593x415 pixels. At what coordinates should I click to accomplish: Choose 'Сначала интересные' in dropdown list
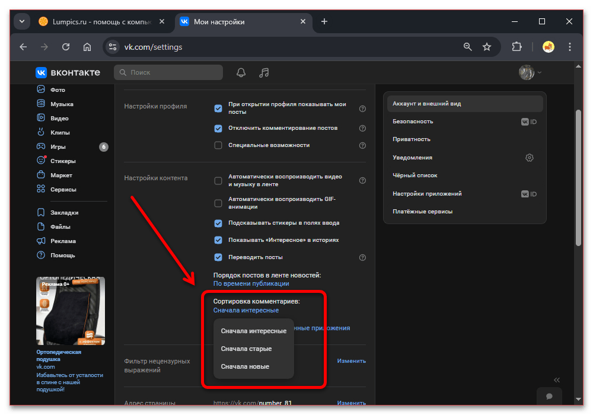tap(254, 331)
